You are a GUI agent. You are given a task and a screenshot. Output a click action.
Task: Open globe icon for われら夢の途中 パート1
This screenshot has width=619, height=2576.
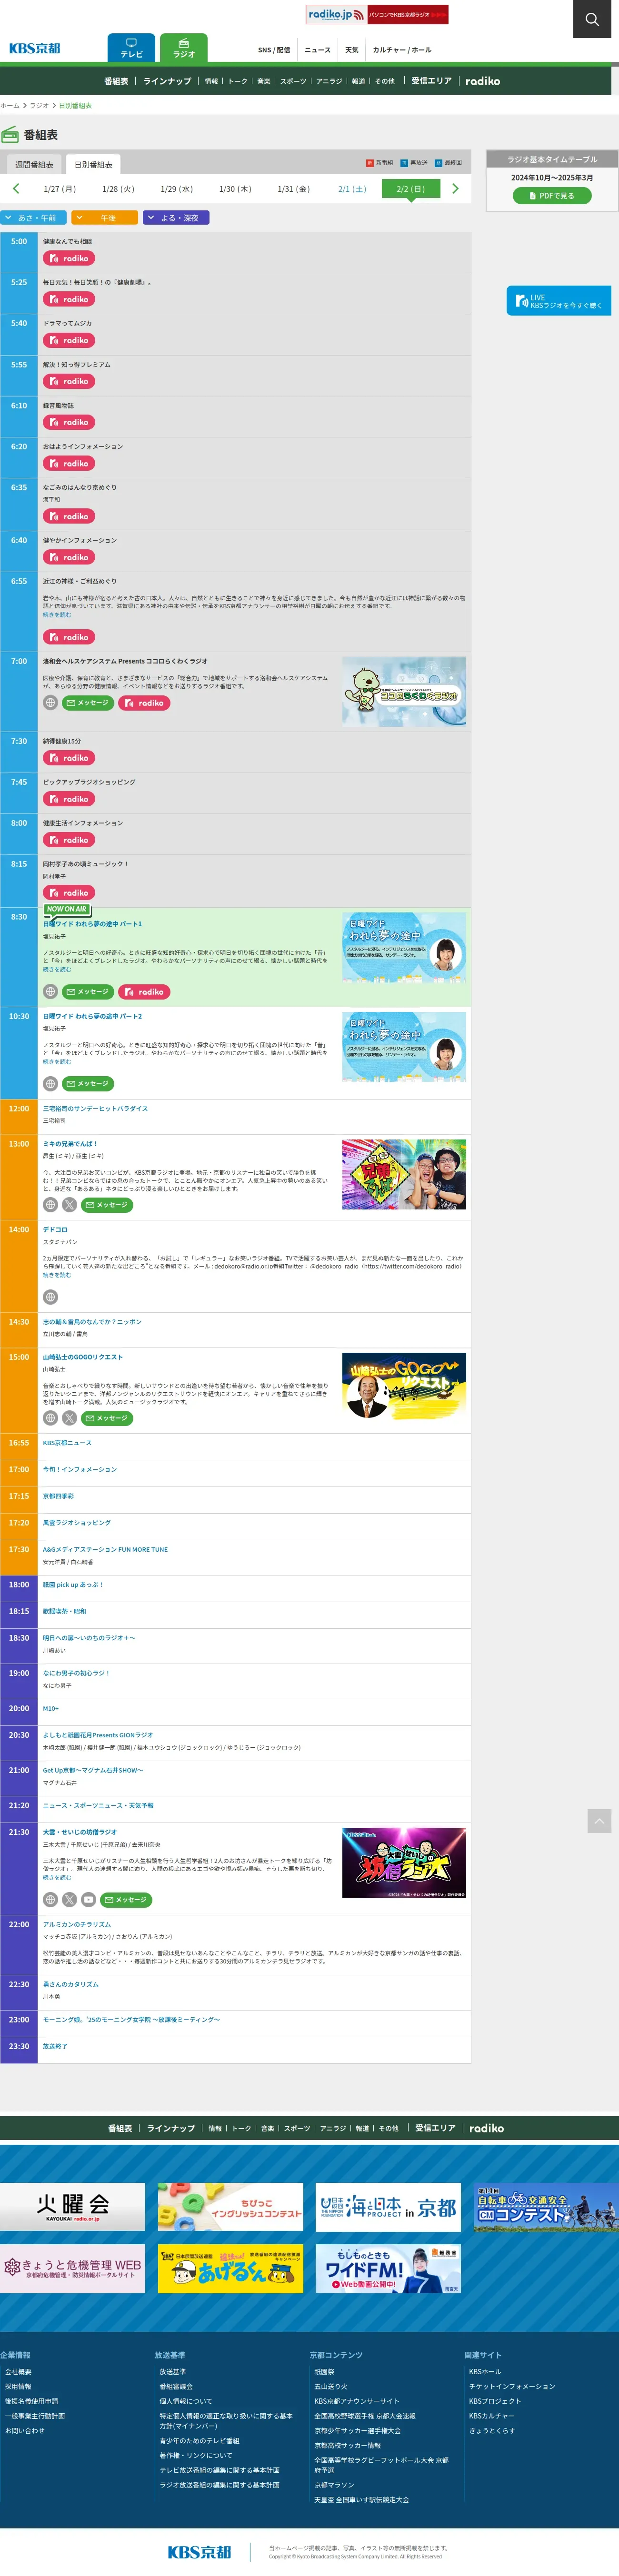pyautogui.click(x=50, y=992)
